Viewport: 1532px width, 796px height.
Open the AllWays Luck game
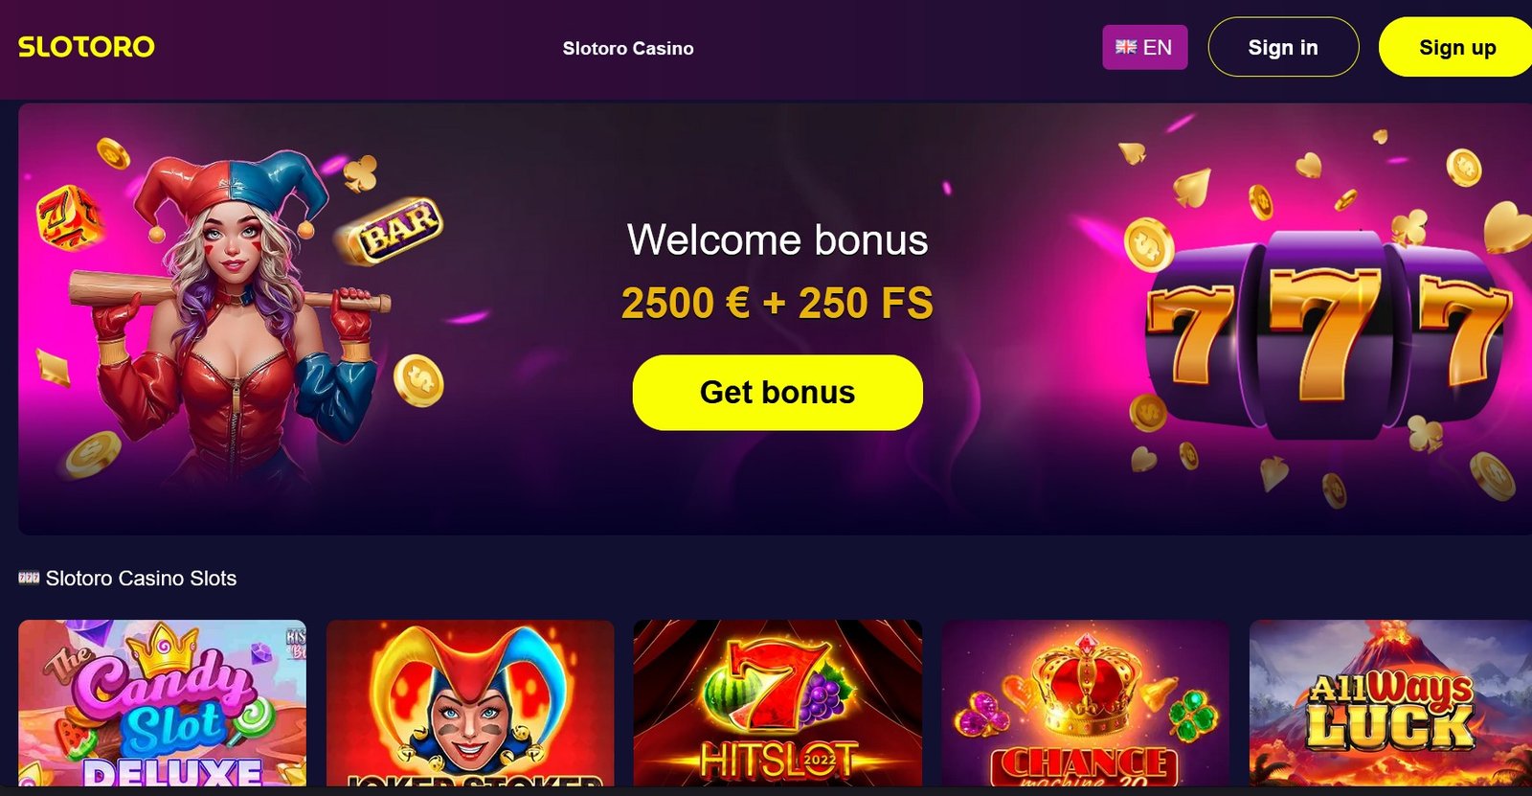tap(1390, 703)
